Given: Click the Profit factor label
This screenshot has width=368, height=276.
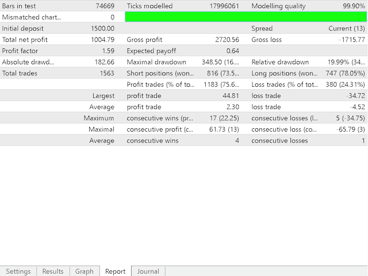Looking at the screenshot, I should (x=20, y=51).
